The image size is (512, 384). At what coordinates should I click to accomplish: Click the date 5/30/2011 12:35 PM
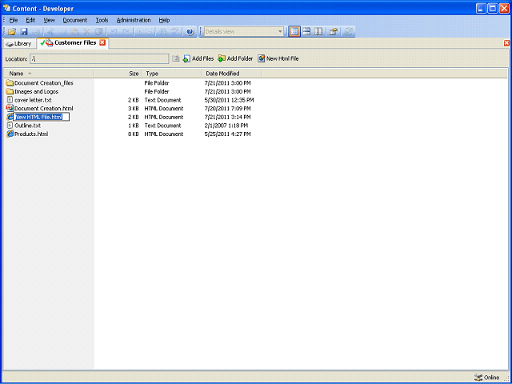pos(229,100)
